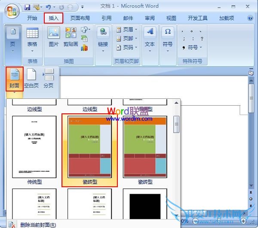Insert the comma special symbol
This screenshot has width=258, height=228.
pyautogui.click(x=182, y=31)
